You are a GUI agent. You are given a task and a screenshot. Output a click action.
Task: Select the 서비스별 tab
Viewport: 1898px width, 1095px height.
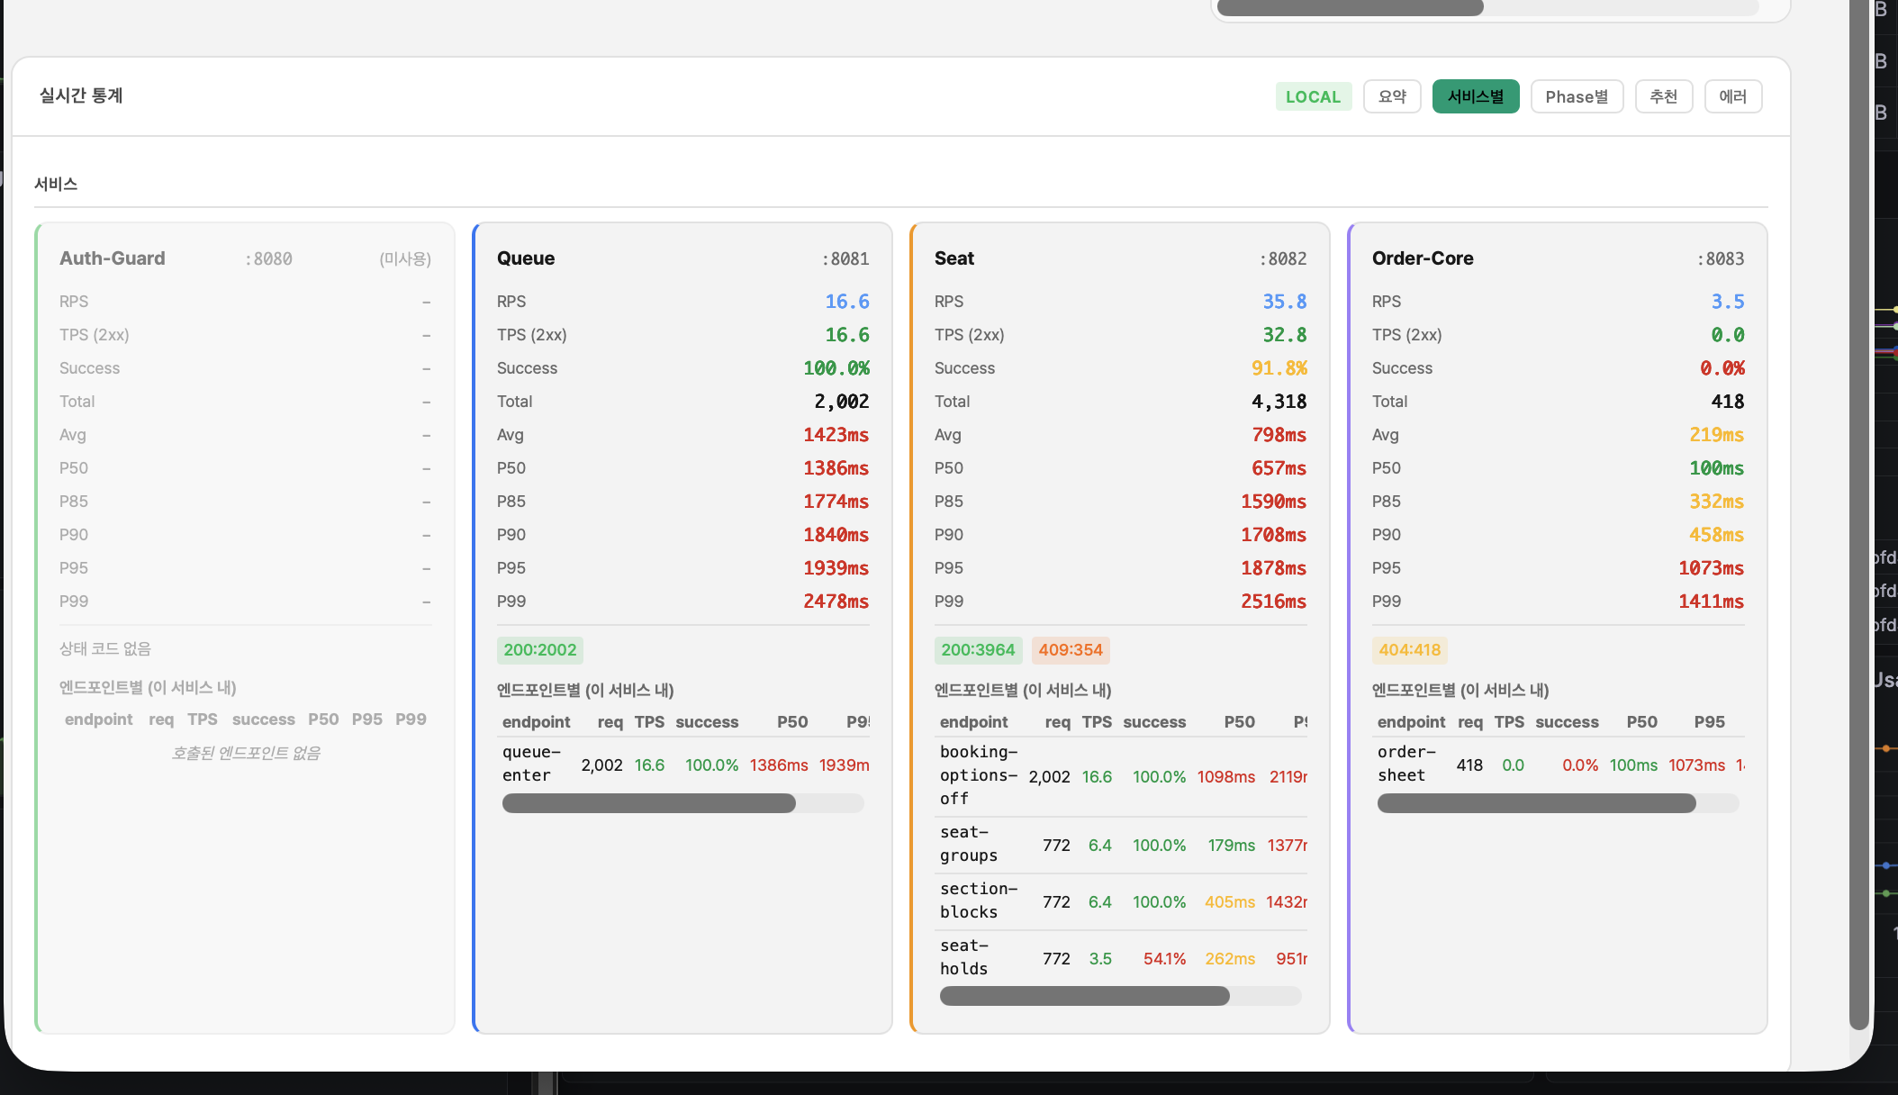coord(1475,96)
